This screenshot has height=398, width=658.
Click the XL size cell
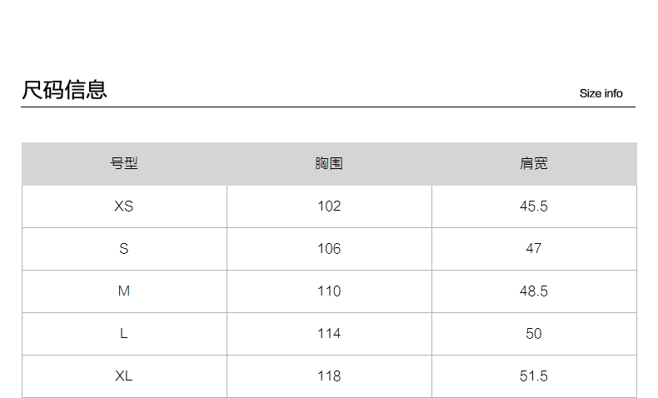coord(124,376)
